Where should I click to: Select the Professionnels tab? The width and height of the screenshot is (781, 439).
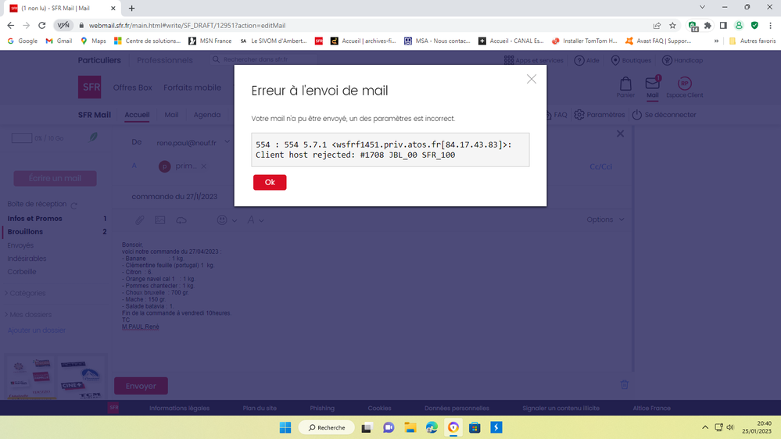tap(165, 60)
